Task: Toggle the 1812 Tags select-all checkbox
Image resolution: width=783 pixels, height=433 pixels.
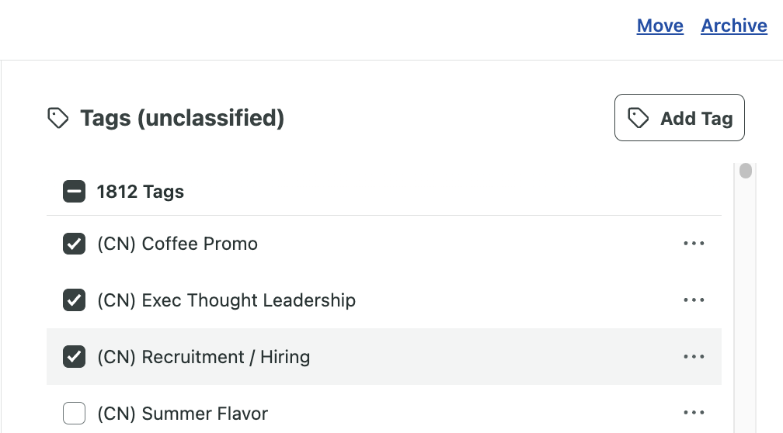Action: tap(74, 192)
